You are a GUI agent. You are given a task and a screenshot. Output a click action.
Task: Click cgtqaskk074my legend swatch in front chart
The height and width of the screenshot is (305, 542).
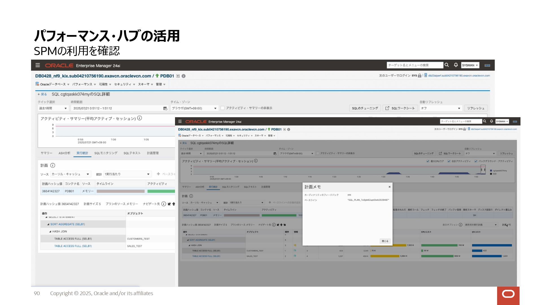[x=491, y=171]
